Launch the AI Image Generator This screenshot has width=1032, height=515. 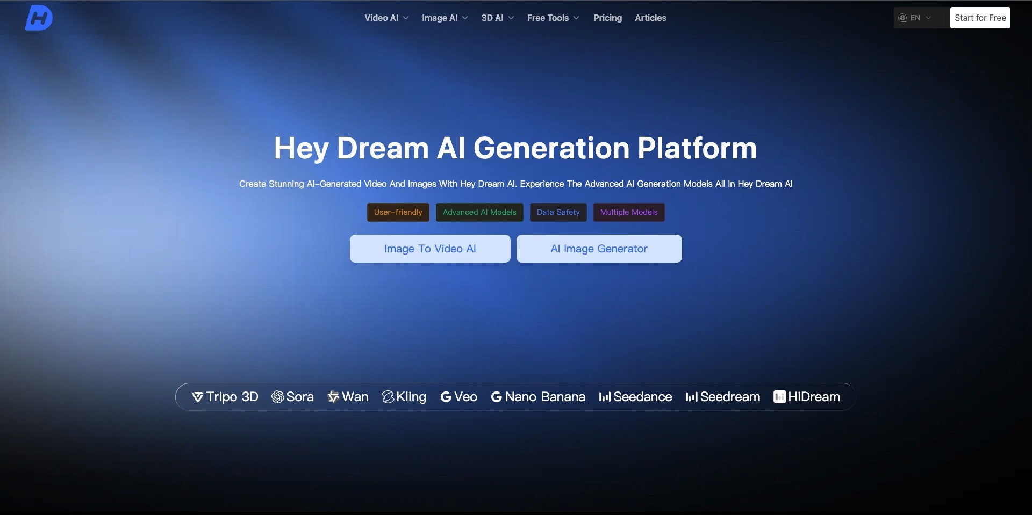pos(599,249)
